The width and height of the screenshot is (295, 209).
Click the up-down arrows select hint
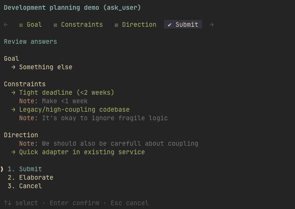pyautogui.click(x=8, y=203)
